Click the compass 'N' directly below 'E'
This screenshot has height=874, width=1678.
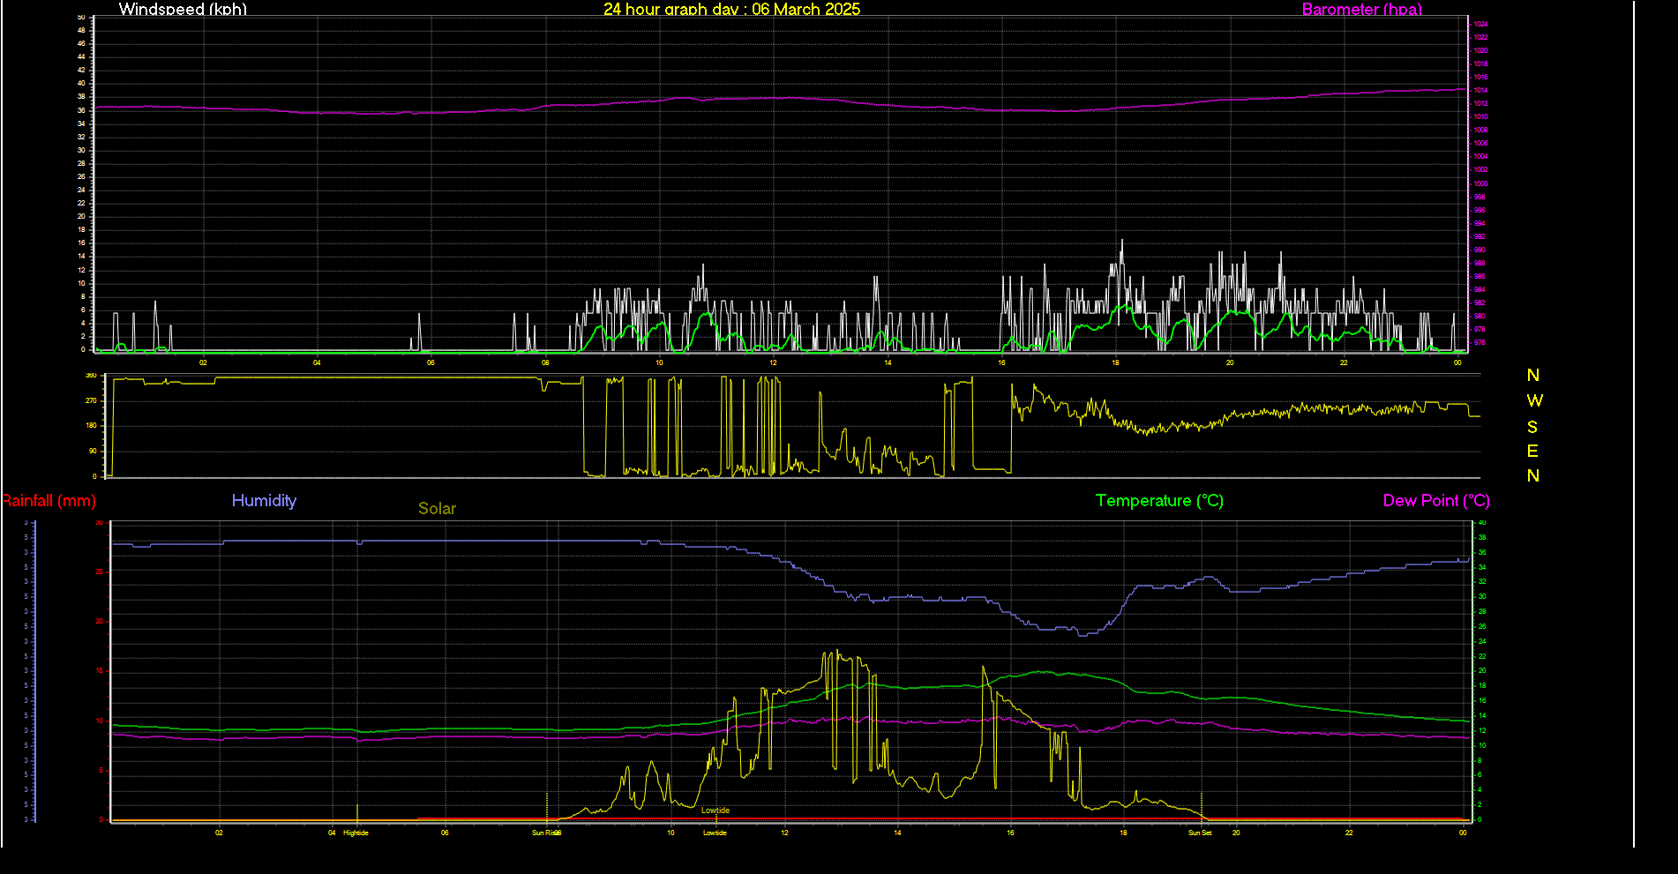1532,475
